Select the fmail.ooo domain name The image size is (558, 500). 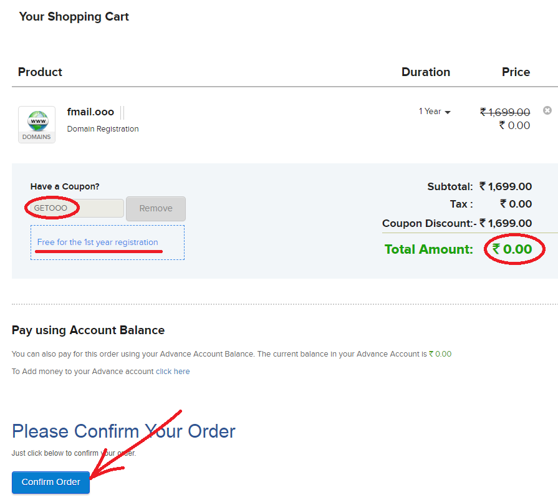coord(90,112)
